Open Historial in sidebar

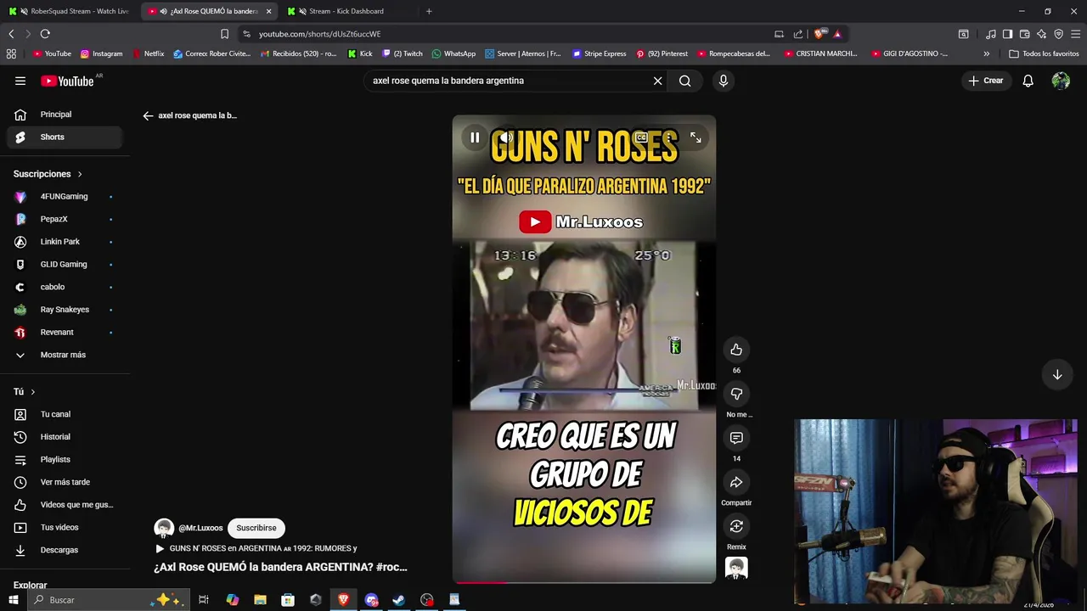pyautogui.click(x=65, y=437)
